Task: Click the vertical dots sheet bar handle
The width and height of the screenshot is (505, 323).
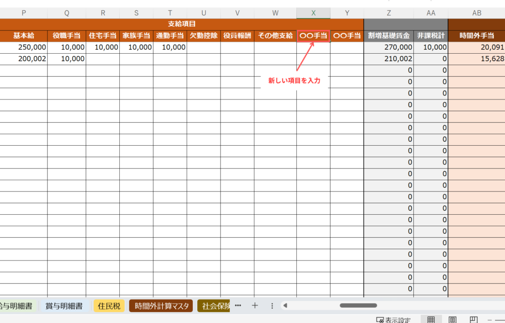Action: [x=272, y=306]
